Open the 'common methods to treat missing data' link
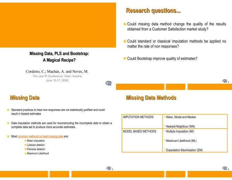The image size is (232, 180). [40, 136]
